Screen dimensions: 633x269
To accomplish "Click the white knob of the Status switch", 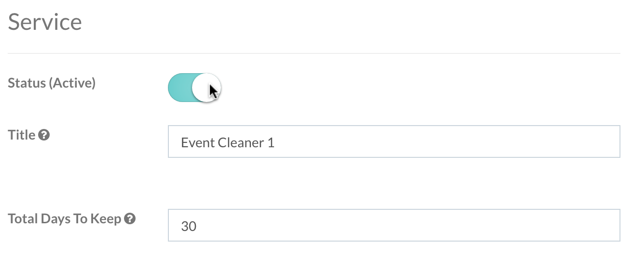I will coord(206,88).
